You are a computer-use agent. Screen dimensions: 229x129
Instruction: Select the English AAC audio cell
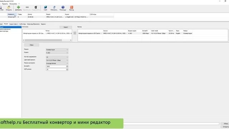click(x=76, y=17)
